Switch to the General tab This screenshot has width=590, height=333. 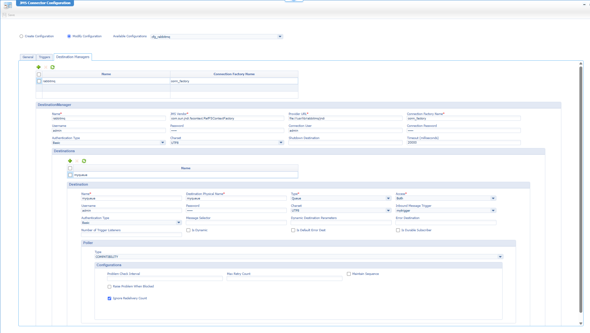click(28, 57)
